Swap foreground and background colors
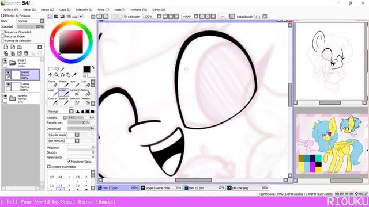 93,67
